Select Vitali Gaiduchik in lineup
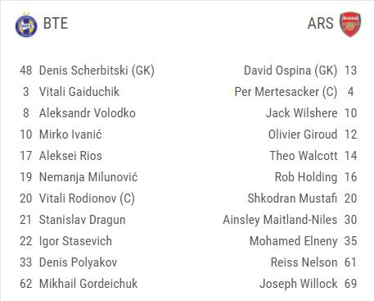374x301 pixels. tap(79, 92)
